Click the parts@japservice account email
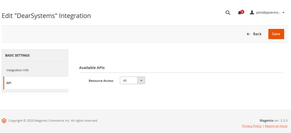The height and width of the screenshot is (133, 291). point(268,13)
